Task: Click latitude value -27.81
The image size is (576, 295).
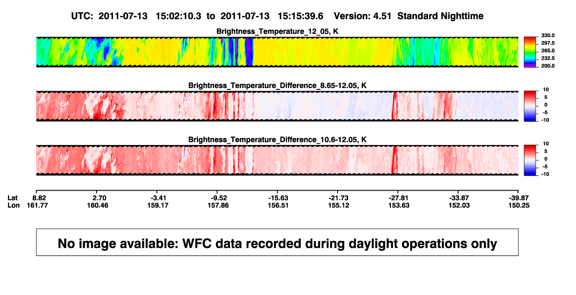Action: click(400, 197)
